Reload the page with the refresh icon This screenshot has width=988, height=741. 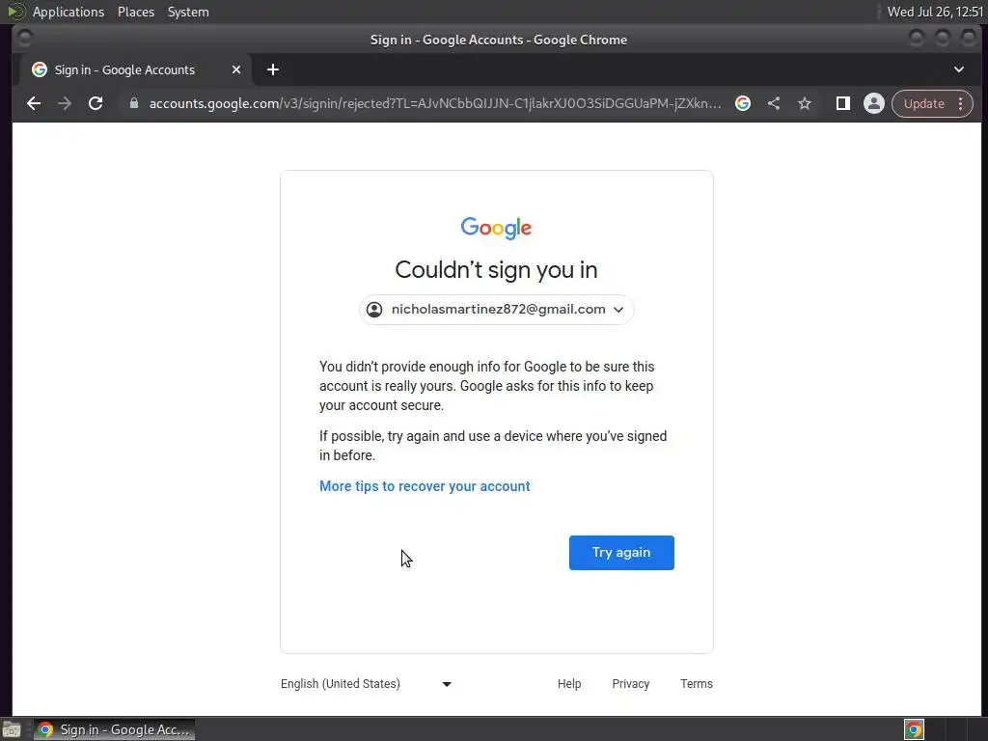pyautogui.click(x=96, y=103)
